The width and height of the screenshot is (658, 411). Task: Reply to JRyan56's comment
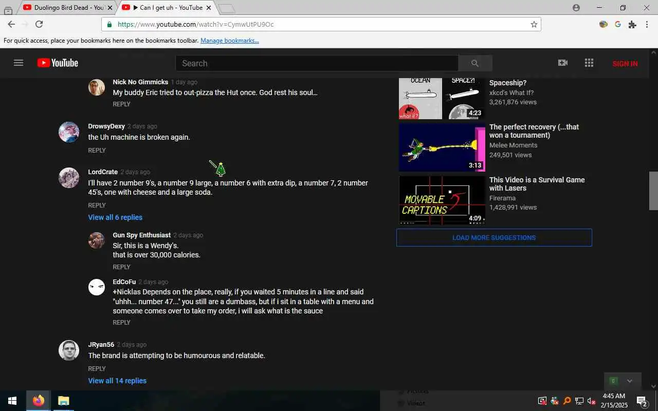[x=97, y=368]
